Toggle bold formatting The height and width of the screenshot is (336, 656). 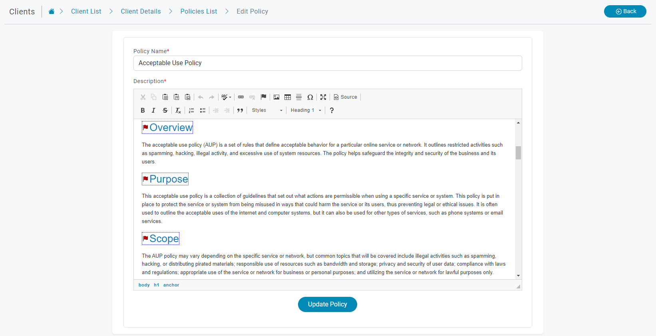(x=143, y=110)
